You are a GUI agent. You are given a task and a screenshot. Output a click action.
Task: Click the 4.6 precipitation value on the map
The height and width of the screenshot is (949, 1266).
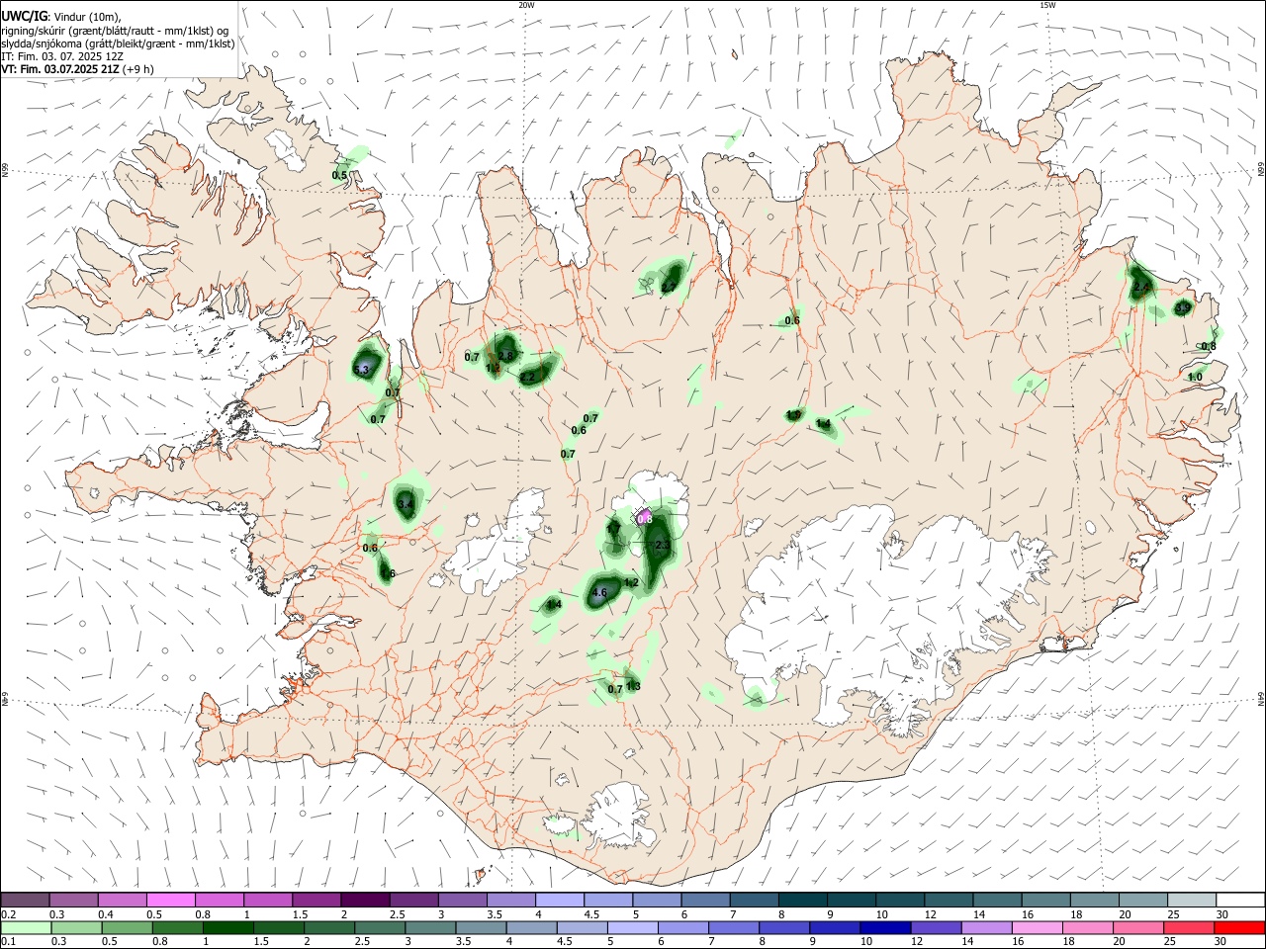598,593
